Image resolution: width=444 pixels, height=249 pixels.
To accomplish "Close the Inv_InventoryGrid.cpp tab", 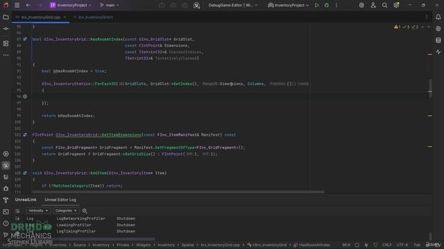I will click(x=65, y=17).
